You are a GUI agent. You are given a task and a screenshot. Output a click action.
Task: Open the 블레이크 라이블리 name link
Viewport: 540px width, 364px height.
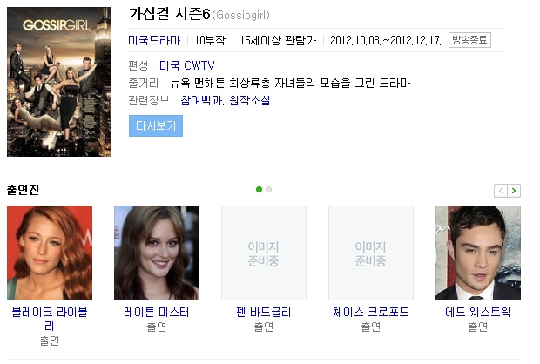(50, 319)
